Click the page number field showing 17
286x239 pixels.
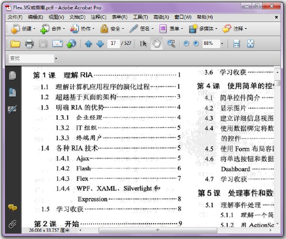click(x=113, y=43)
